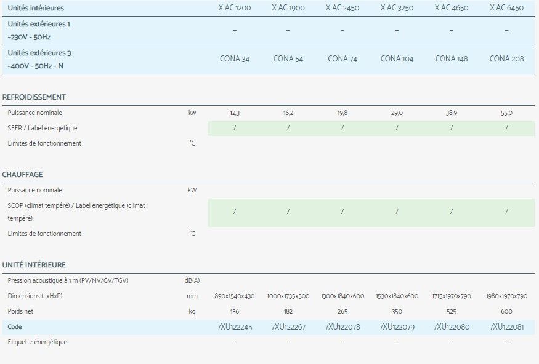Click the REFROIDISSEMENT section heading
Image resolution: width=539 pixels, height=364 pixels.
pyautogui.click(x=34, y=97)
